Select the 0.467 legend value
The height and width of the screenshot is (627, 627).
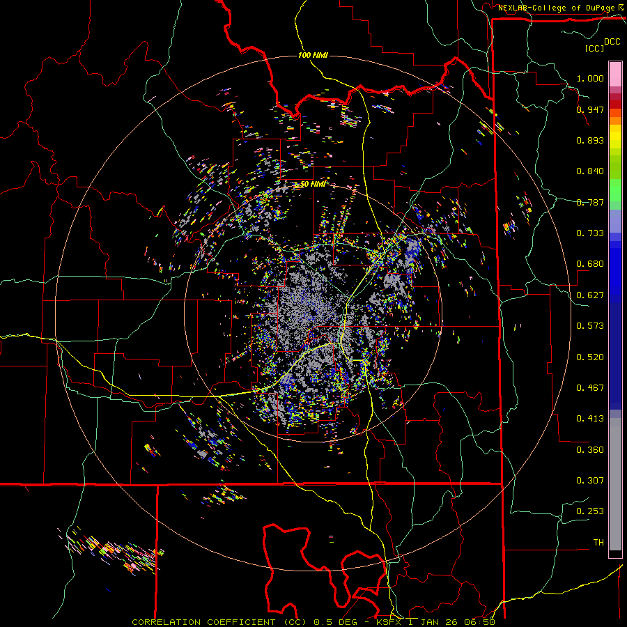pos(590,388)
